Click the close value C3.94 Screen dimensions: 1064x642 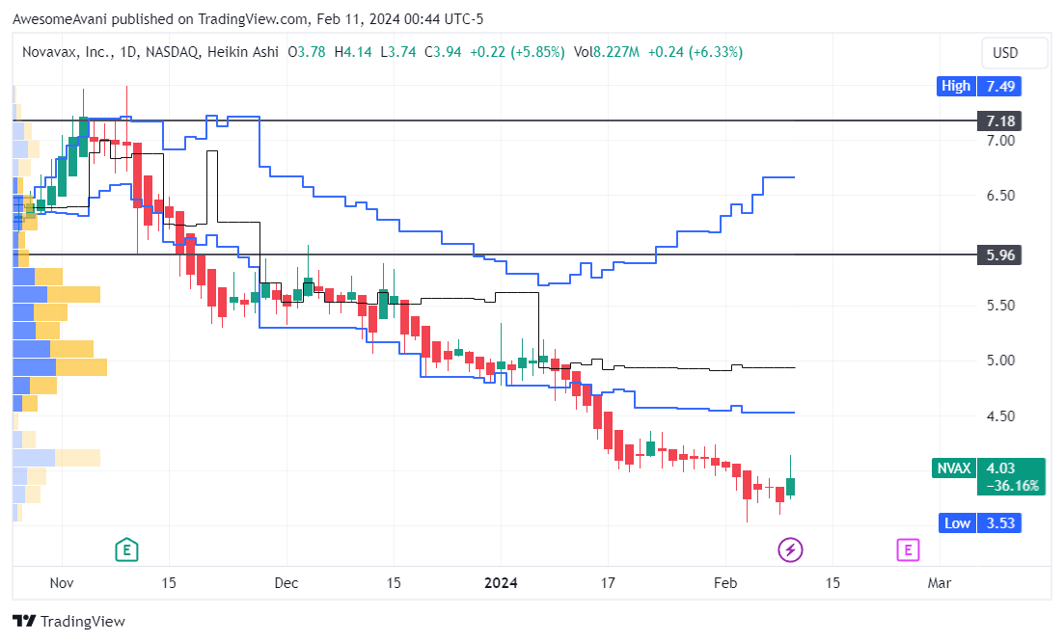(443, 52)
